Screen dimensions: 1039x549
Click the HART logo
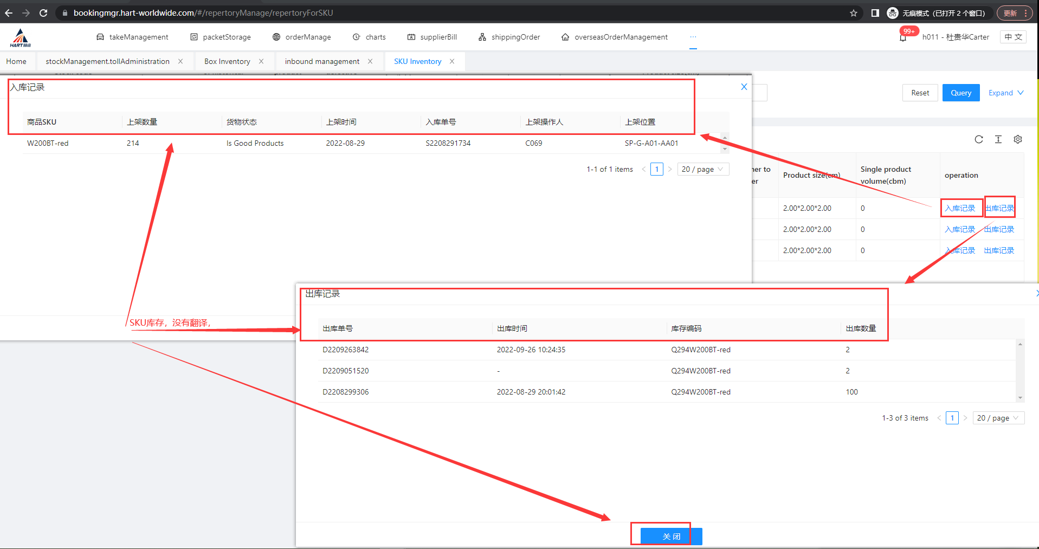[x=21, y=37]
